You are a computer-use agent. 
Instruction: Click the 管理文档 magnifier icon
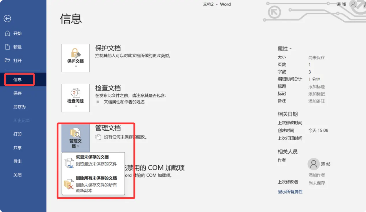75,133
